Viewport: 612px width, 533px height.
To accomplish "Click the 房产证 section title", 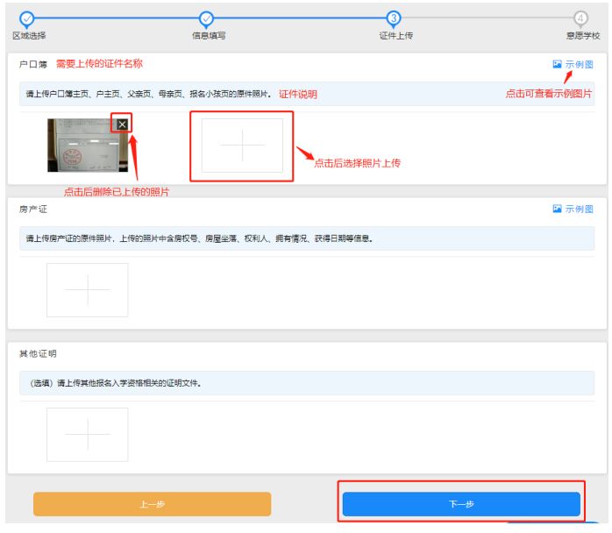I will (33, 210).
